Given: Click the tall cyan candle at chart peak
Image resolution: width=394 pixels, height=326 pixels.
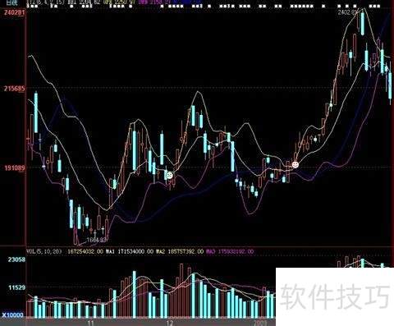Looking at the screenshot, I should [x=363, y=23].
